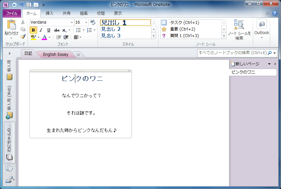
Task: Select the Format Painter brush
Action: 23,36
